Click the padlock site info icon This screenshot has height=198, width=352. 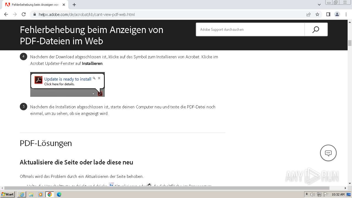(35, 14)
